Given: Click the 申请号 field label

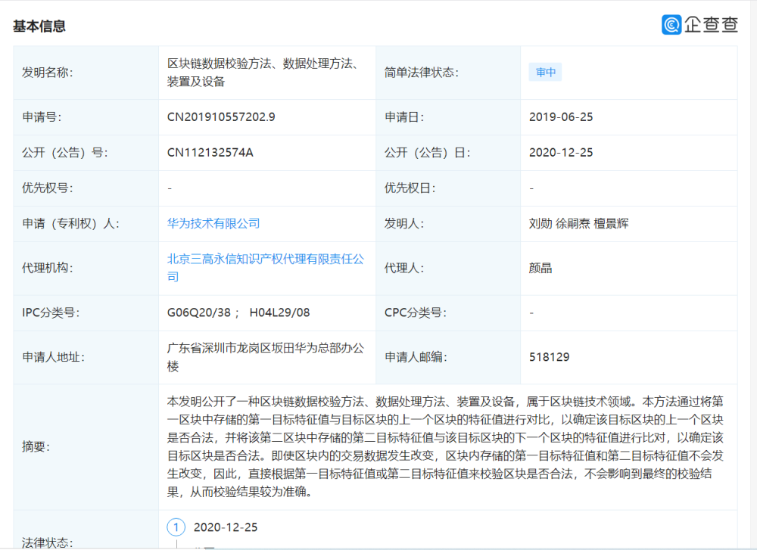Looking at the screenshot, I should [x=42, y=117].
